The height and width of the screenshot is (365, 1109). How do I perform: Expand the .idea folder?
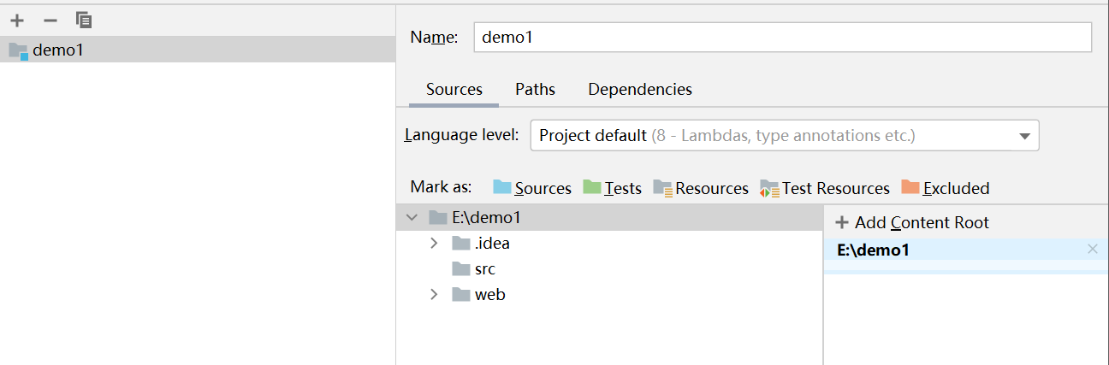[x=435, y=244]
